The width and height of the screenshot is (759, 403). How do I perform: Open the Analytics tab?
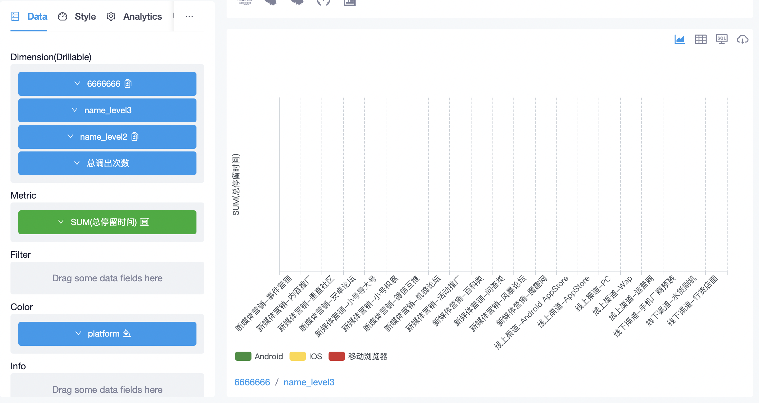tap(142, 16)
